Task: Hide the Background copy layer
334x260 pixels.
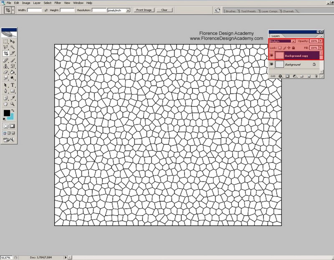Action: pos(272,55)
